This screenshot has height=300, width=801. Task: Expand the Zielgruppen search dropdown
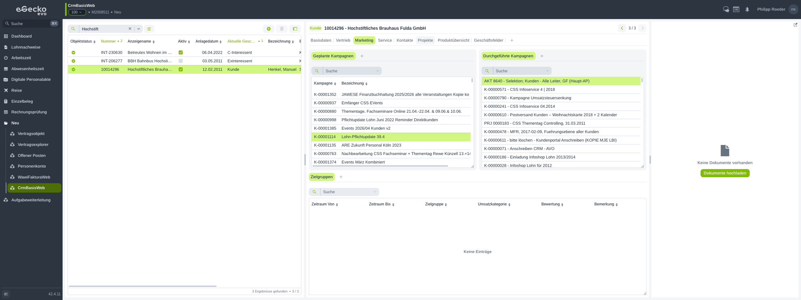[x=375, y=192]
